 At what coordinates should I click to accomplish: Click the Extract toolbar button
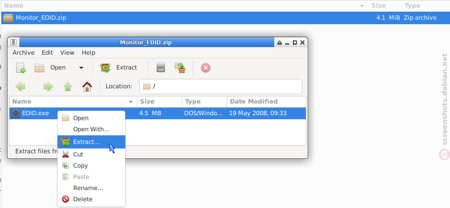click(x=119, y=68)
